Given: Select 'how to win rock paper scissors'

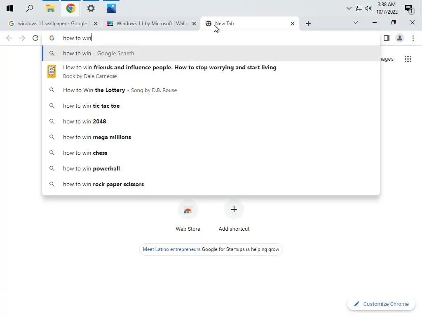Looking at the screenshot, I should click(211, 184).
